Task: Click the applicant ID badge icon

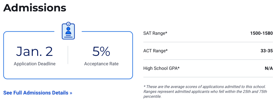Action: [x=68, y=31]
